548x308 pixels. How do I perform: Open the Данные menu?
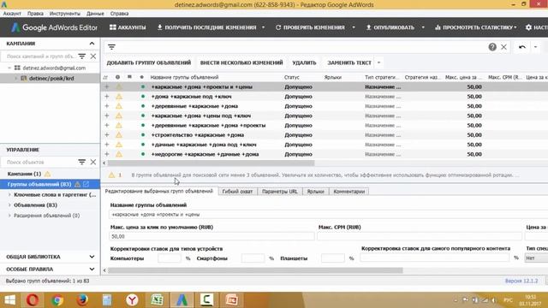coord(95,14)
